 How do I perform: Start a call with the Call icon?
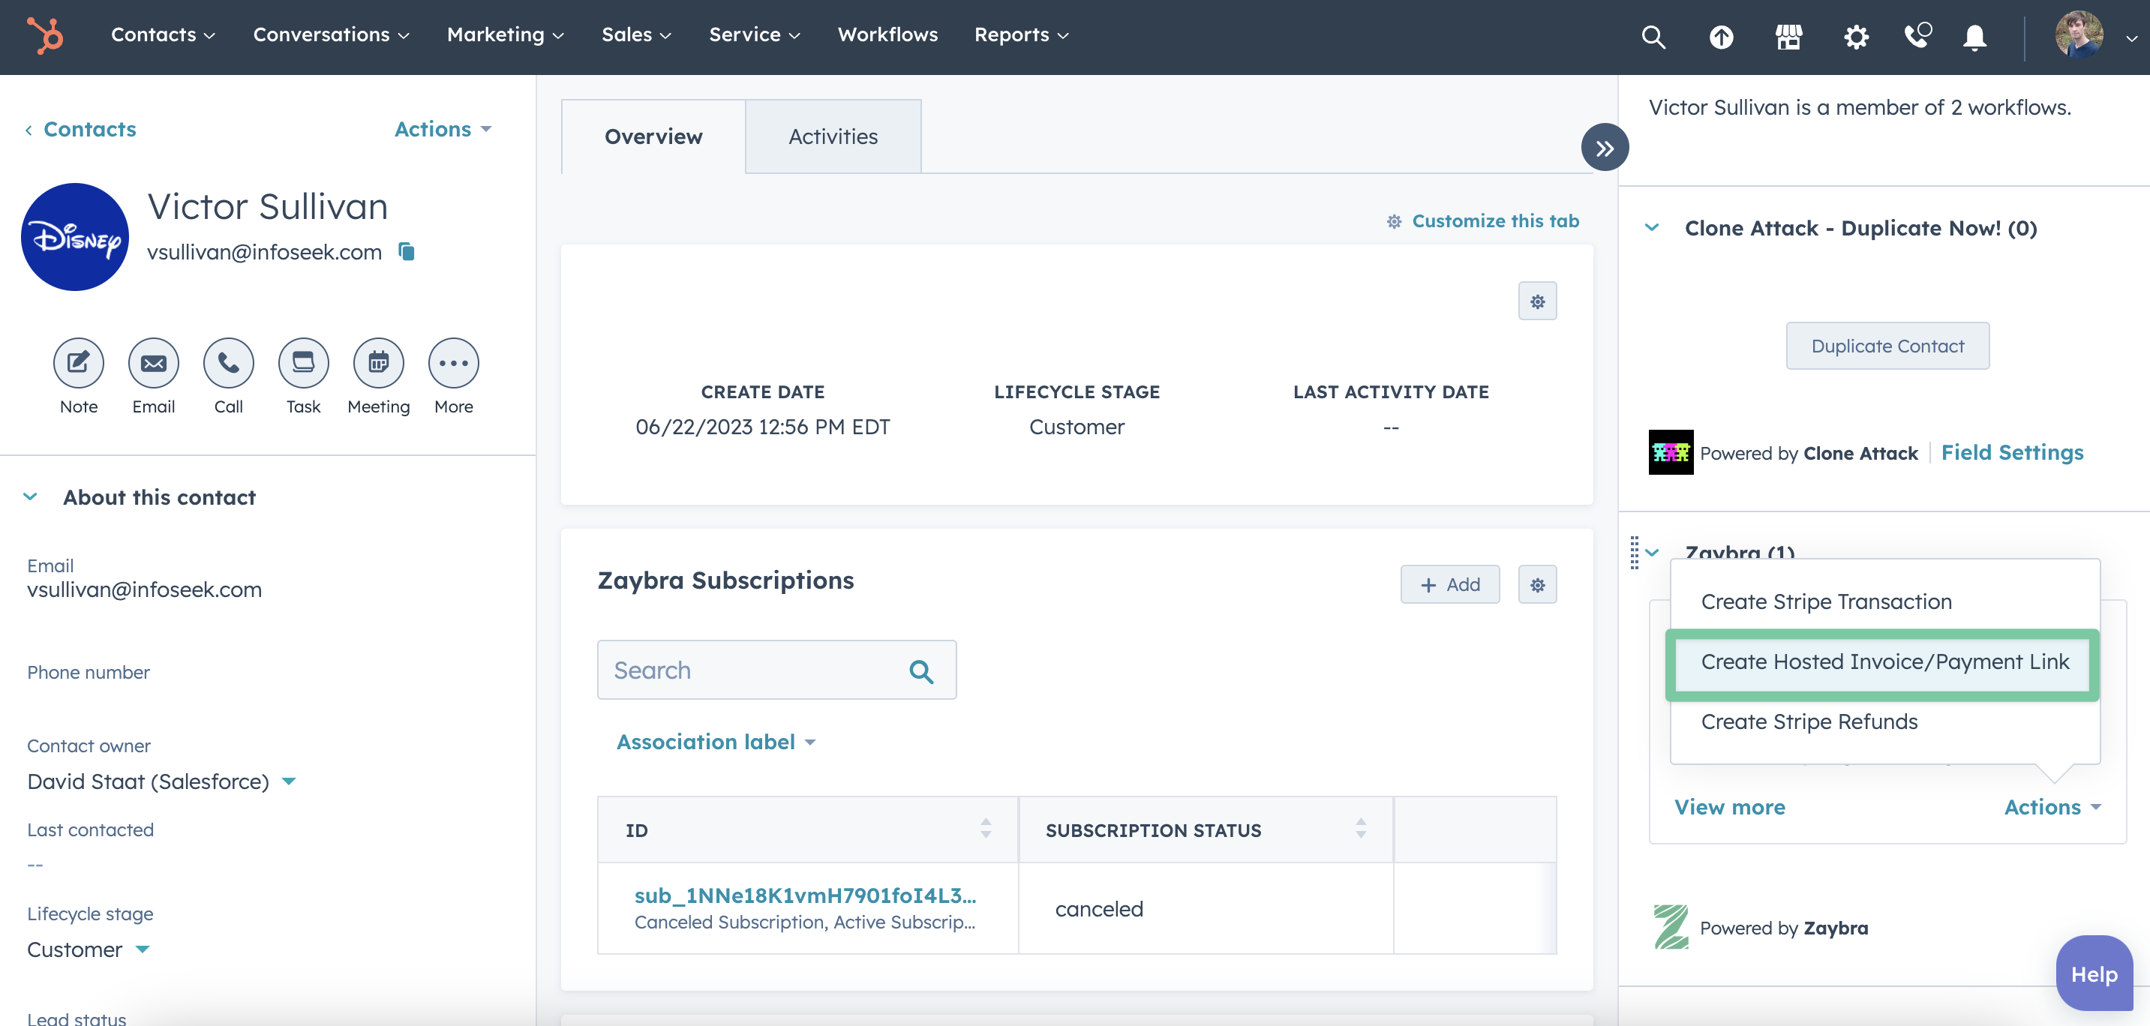click(x=229, y=363)
